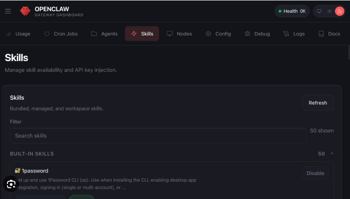Click the Logs scroll icon
This screenshot has height=199, width=350.
286,34
